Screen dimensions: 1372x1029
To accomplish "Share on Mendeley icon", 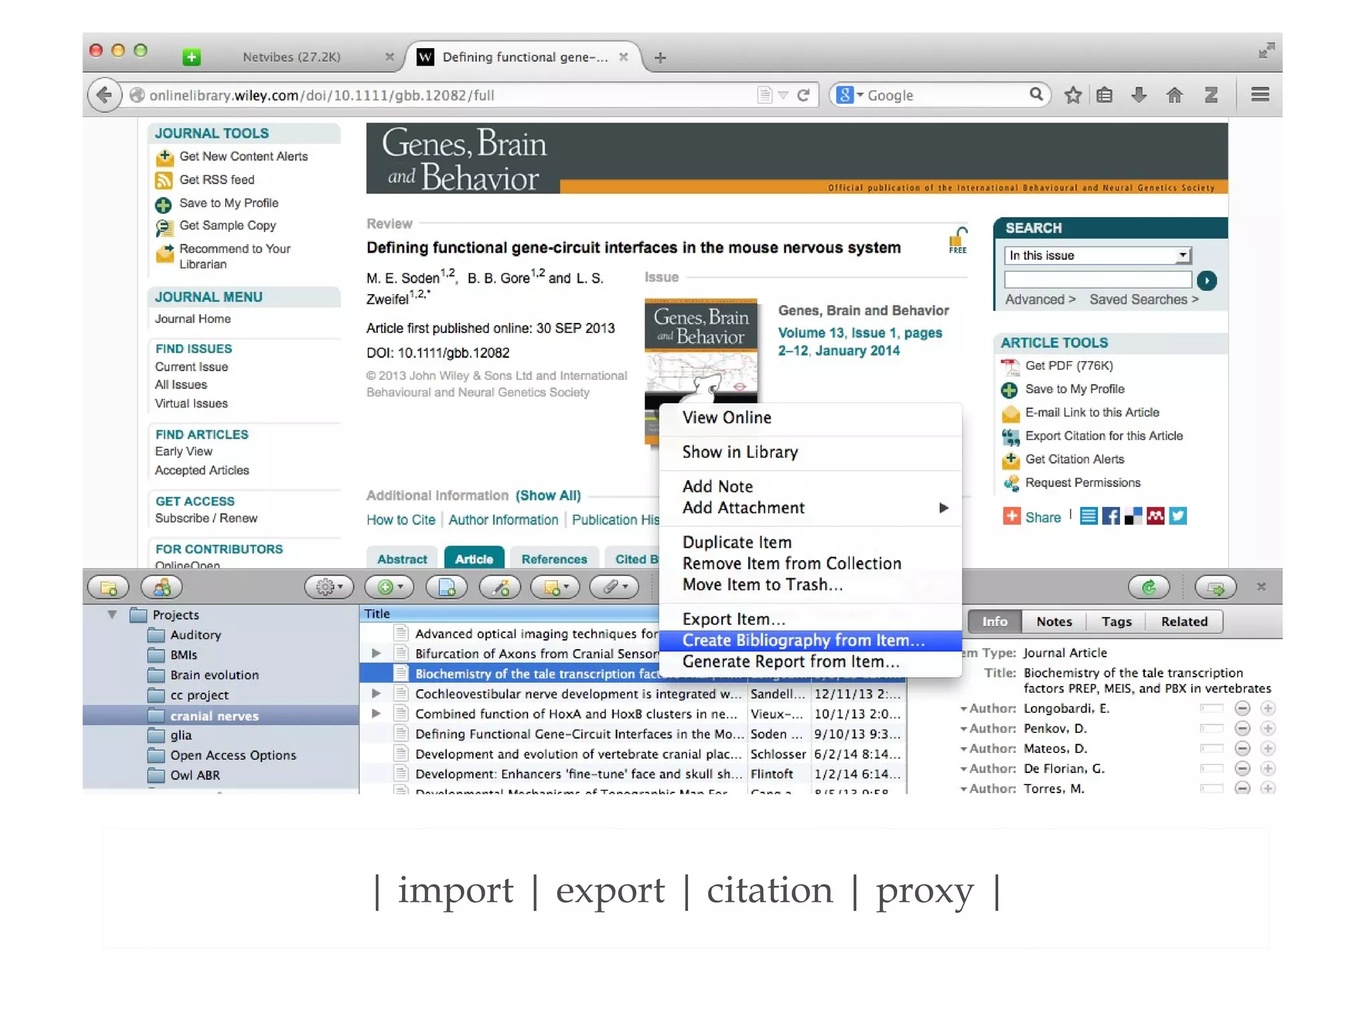I will pyautogui.click(x=1156, y=516).
